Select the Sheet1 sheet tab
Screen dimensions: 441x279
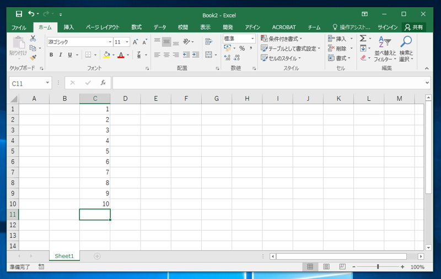[64, 256]
